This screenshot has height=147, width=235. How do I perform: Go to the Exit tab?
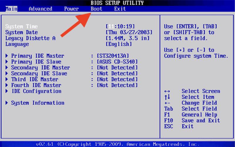(x=120, y=9)
